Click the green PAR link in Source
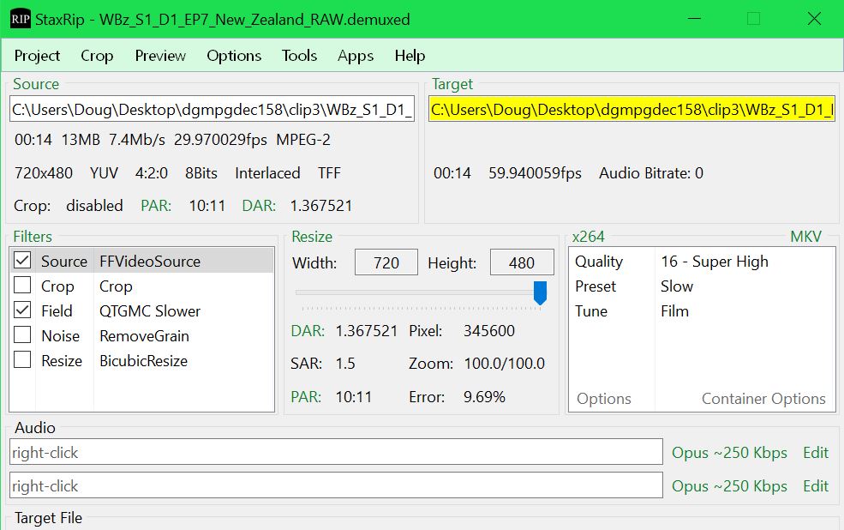This screenshot has height=530, width=844. tap(156, 205)
